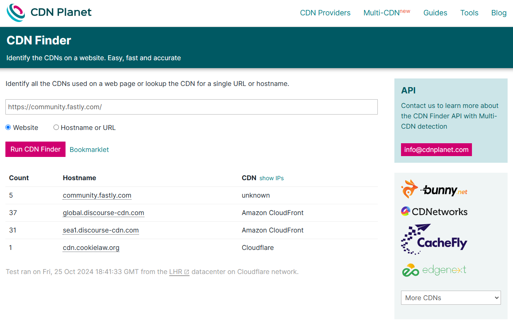
Task: Click the show IPs link
Action: coord(272,178)
